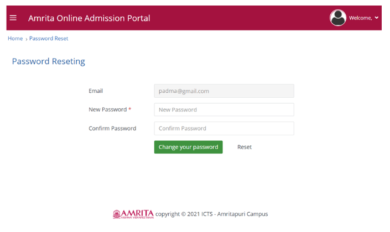The height and width of the screenshot is (232, 390).
Task: Click the Confirm Password label
Action: coord(112,129)
